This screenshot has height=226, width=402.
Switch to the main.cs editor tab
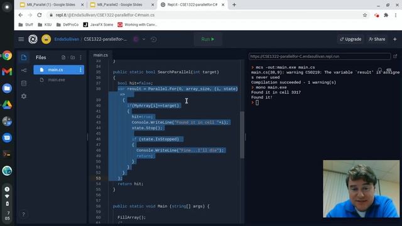100,55
